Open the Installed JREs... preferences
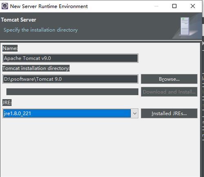 169,113
